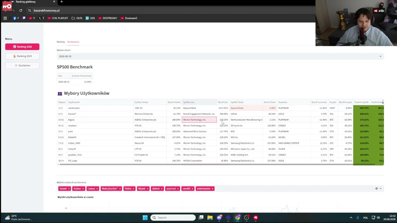The image size is (397, 223).
Task: Switch to Chrome in the taskbar
Action: coord(237,217)
